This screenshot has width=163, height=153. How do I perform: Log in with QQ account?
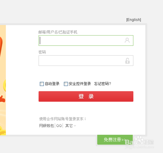click(59, 126)
